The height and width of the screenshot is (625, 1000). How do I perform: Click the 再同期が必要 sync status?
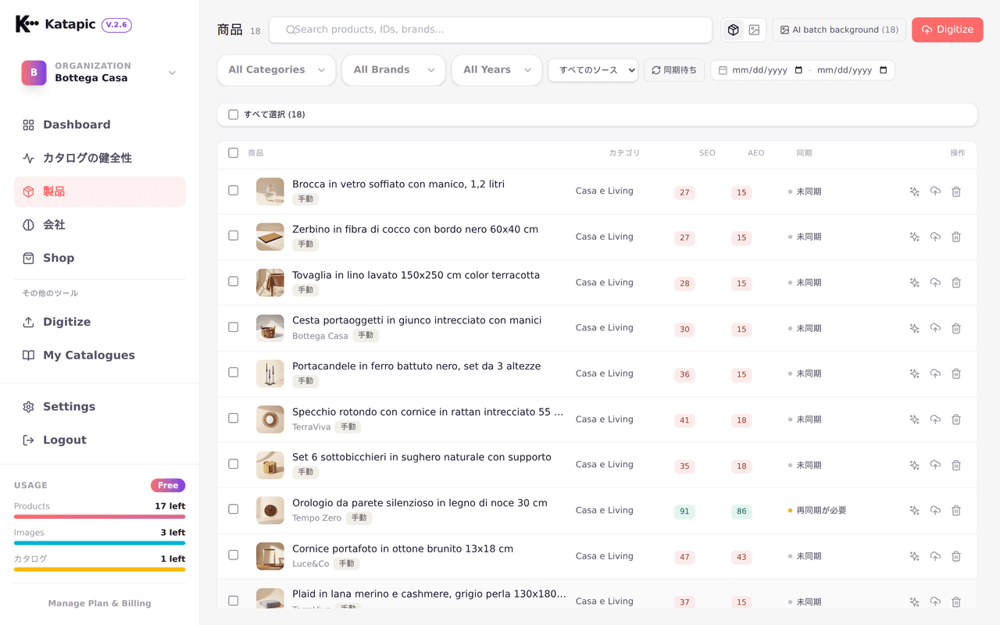tap(817, 511)
